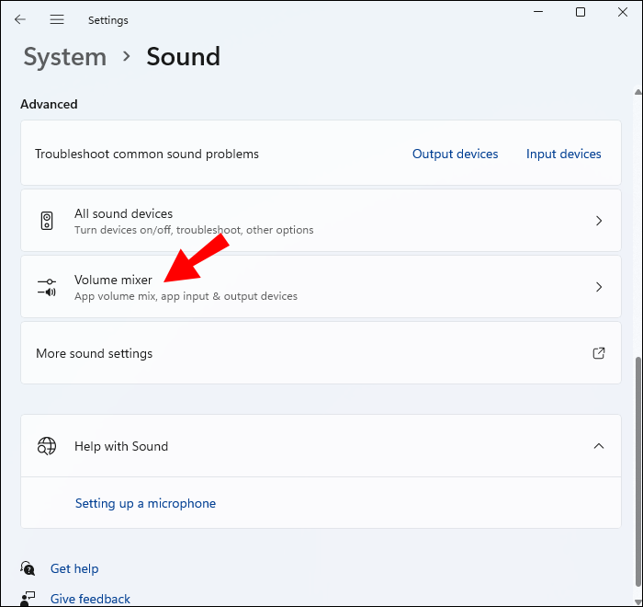Viewport: 643px width, 607px height.
Task: Open the hamburger navigation menu
Action: click(x=57, y=19)
